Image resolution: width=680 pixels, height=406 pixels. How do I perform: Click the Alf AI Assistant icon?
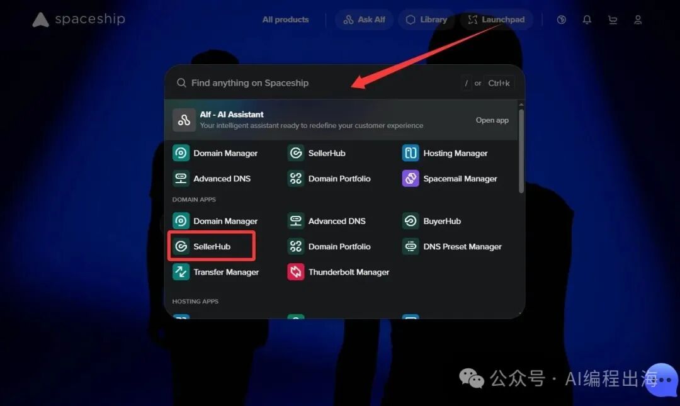pyautogui.click(x=184, y=120)
